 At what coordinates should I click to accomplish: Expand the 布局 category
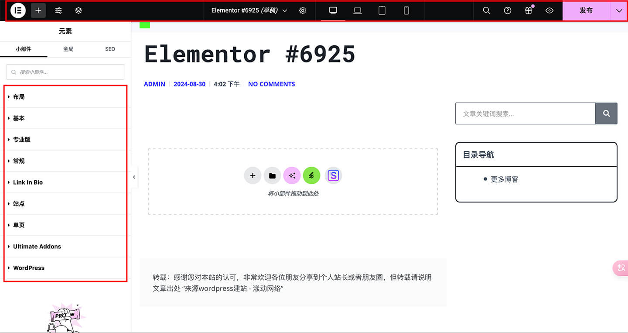pos(65,97)
